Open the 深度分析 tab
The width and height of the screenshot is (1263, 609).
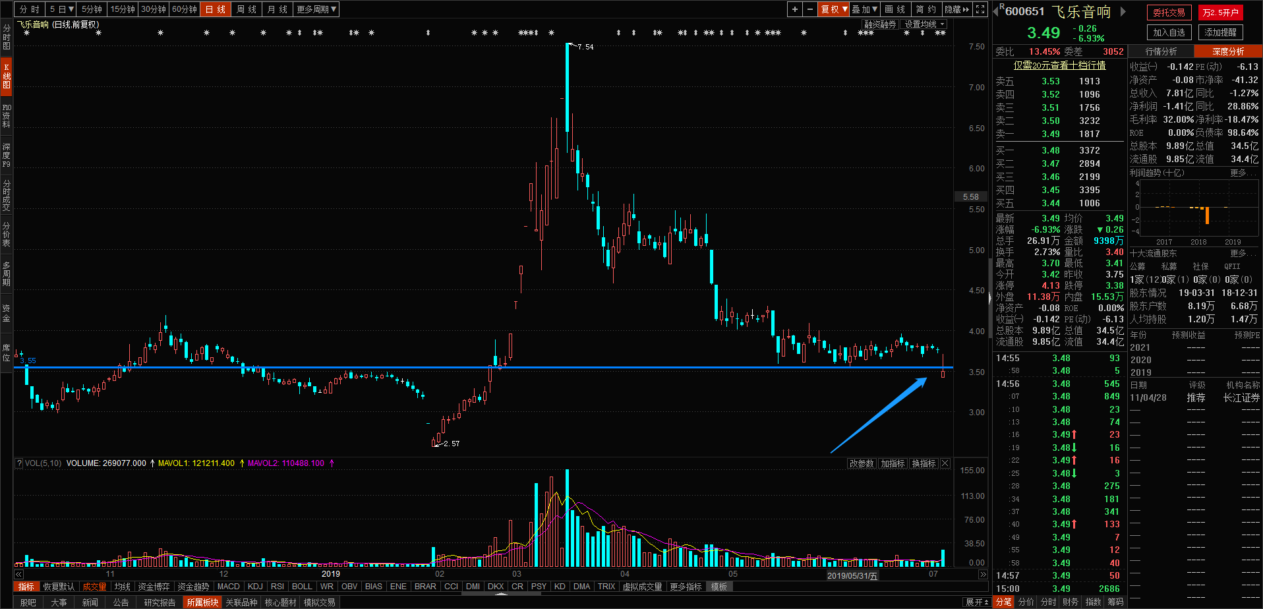(x=1228, y=51)
